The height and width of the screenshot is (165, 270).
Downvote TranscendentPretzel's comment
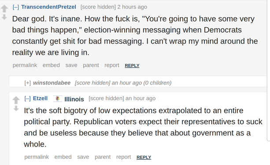pyautogui.click(x=4, y=17)
